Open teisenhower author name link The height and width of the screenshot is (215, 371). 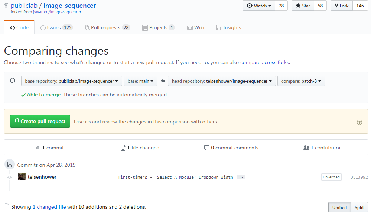[x=42, y=177]
